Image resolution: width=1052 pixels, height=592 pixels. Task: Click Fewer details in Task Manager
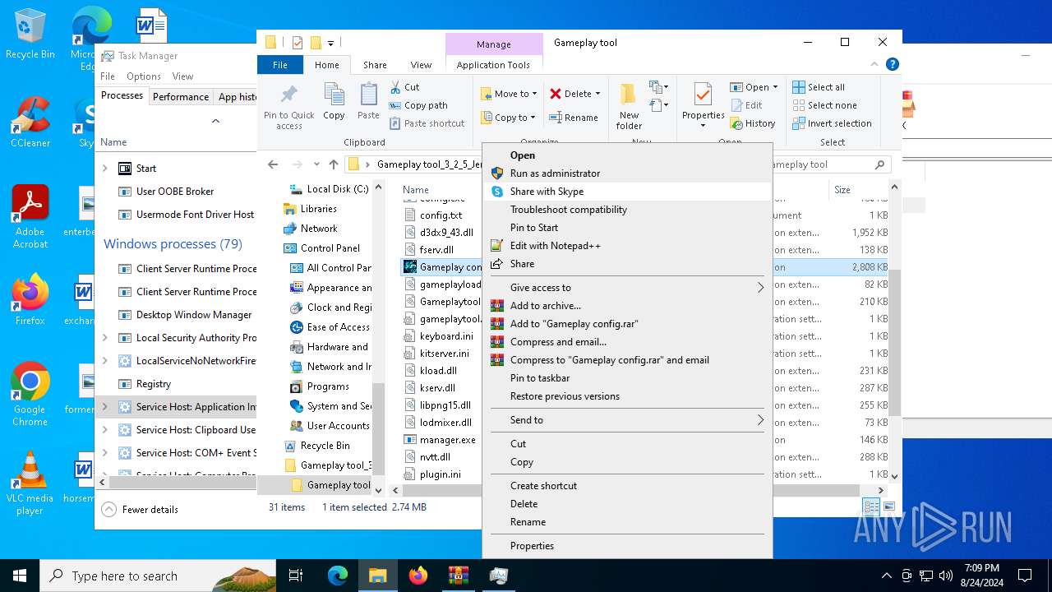click(x=140, y=510)
